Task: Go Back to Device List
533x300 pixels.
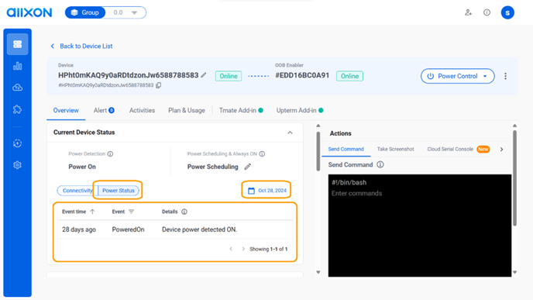Action: tap(81, 47)
